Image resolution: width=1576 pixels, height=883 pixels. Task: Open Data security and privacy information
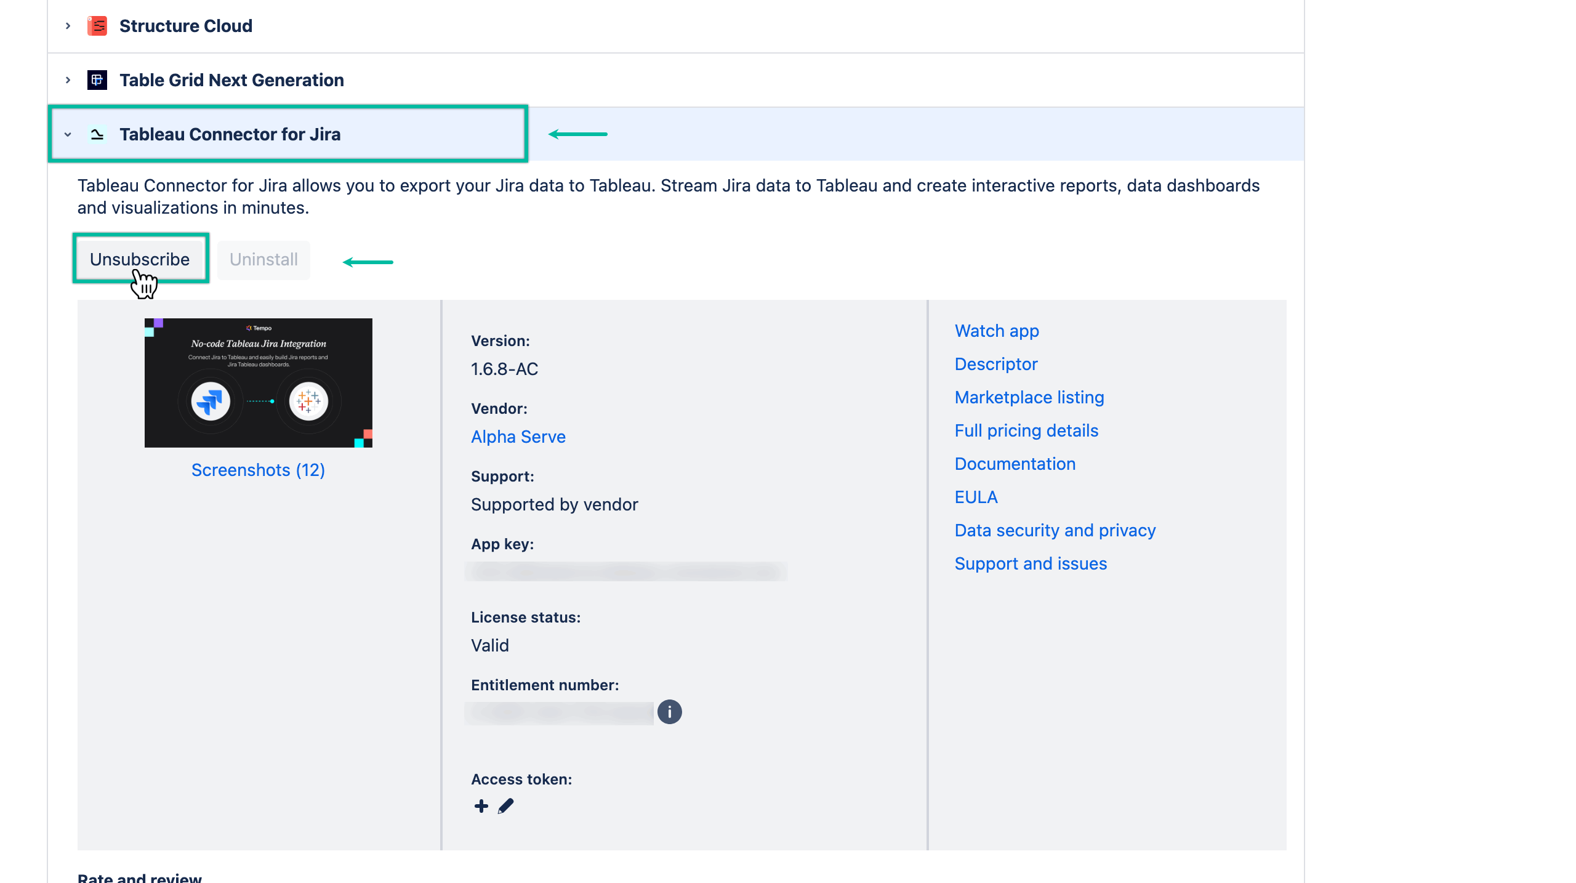pos(1055,530)
